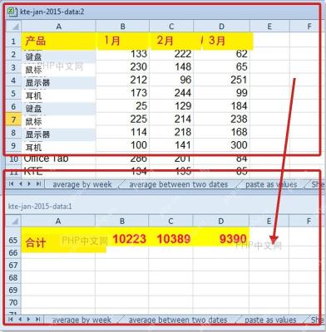Go to next sheet arrow in lower window
This screenshot has width=326, height=332.
(28, 320)
